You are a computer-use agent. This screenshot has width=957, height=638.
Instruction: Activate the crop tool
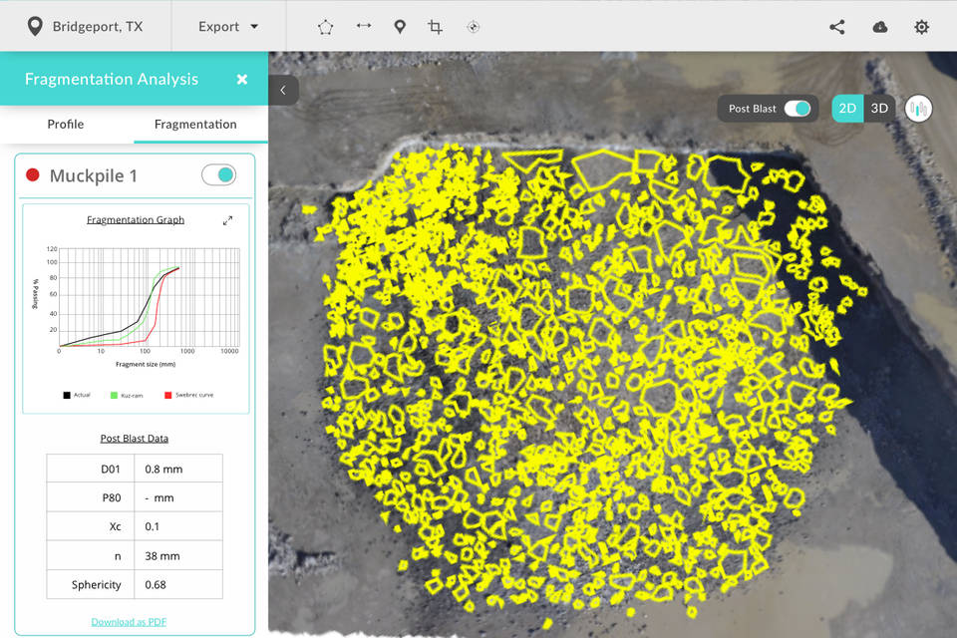tap(436, 27)
